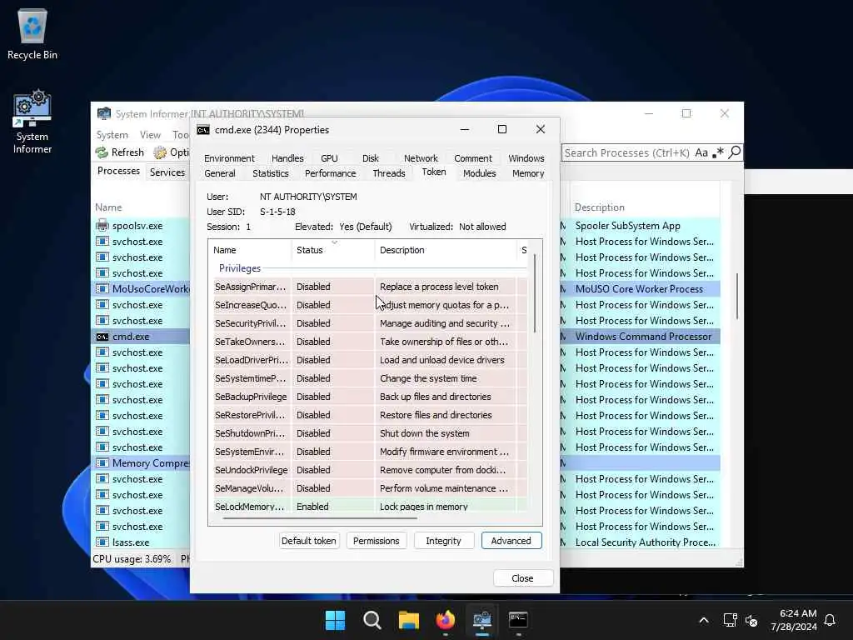The width and height of the screenshot is (853, 640).
Task: Click the muted volume tray icon
Action: coord(751,620)
